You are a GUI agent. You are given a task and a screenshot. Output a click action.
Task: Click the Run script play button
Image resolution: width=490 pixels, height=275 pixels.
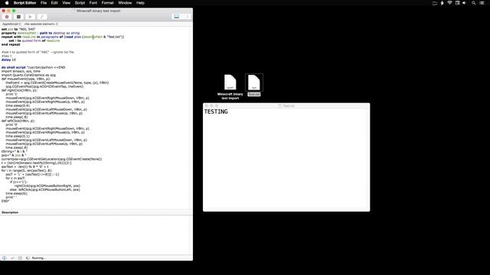pyautogui.click(x=30, y=17)
